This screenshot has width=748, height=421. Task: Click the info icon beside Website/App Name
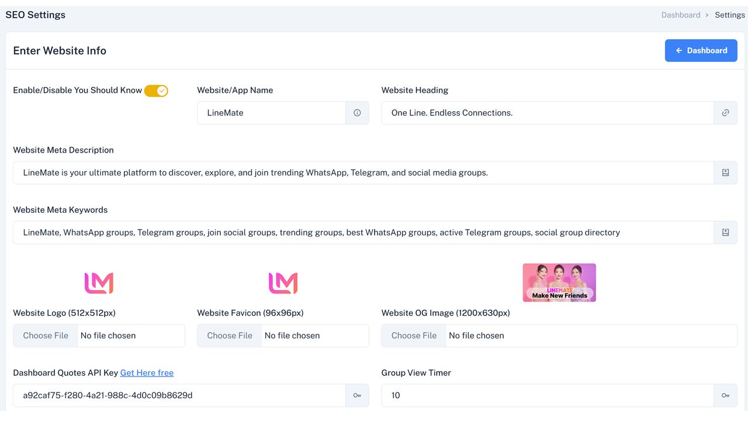[x=357, y=113]
